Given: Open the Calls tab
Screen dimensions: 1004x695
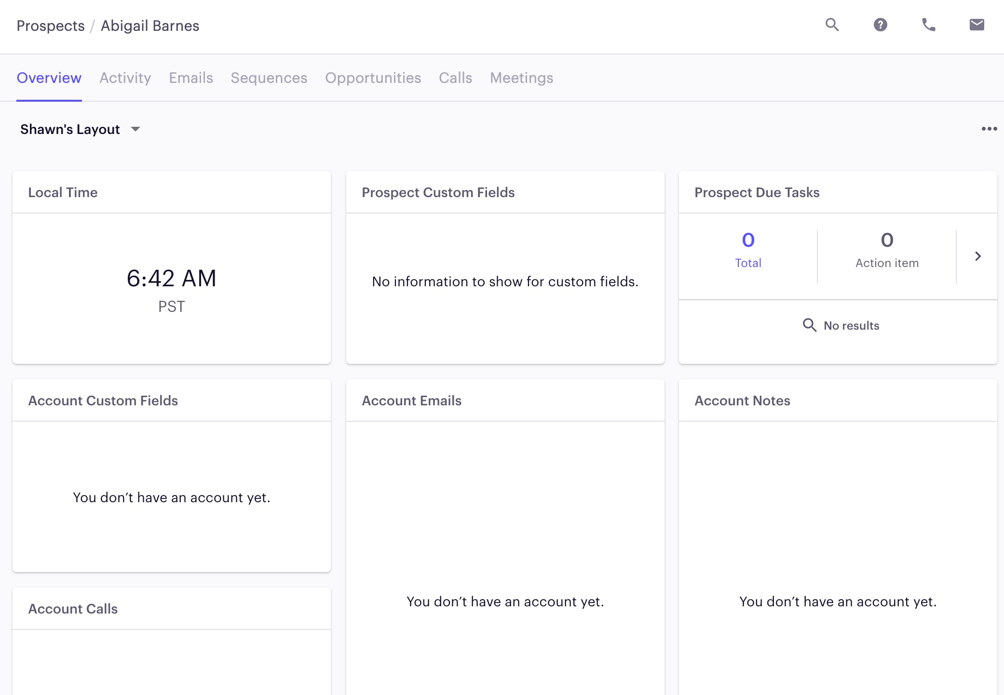Looking at the screenshot, I should (x=455, y=78).
